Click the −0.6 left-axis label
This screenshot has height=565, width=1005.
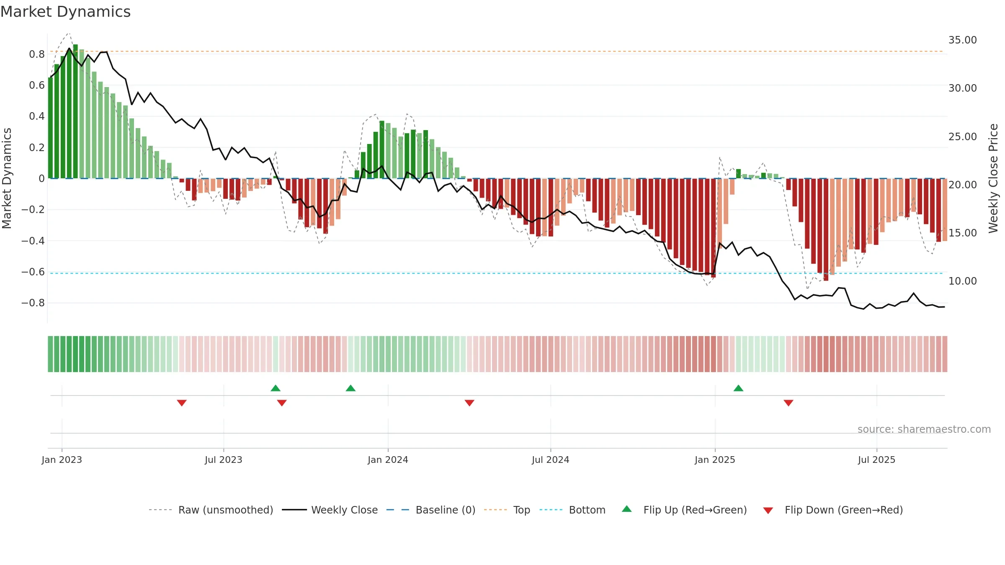(33, 272)
